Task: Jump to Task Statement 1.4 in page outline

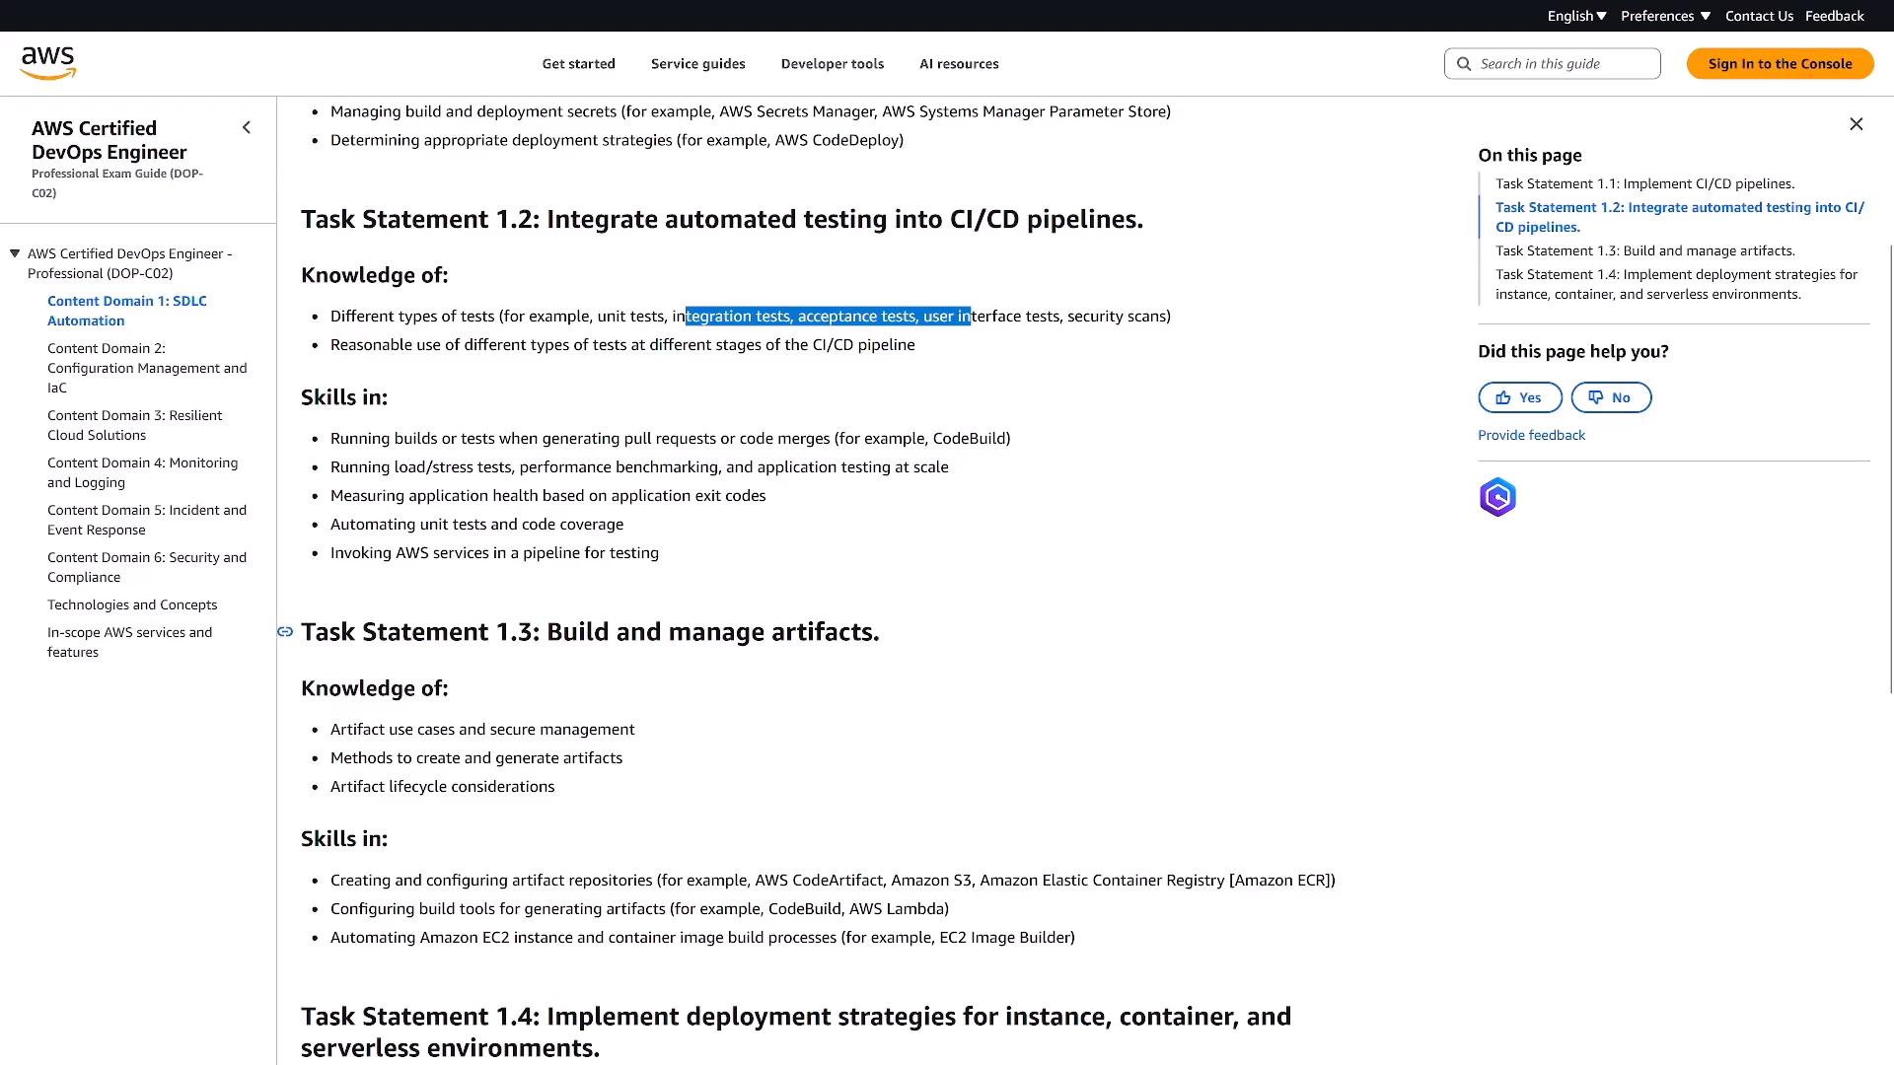Action: pos(1676,284)
